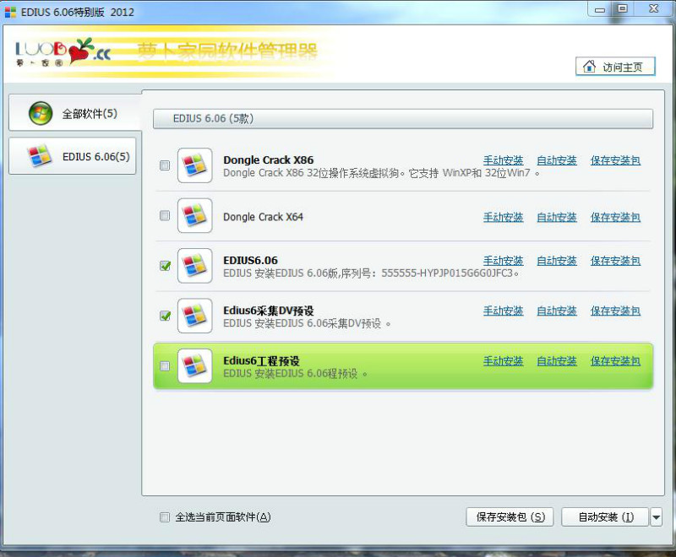Viewport: 676px width, 557px height.
Task: Click the serial number description under EDIUS6.06
Action: click(371, 273)
